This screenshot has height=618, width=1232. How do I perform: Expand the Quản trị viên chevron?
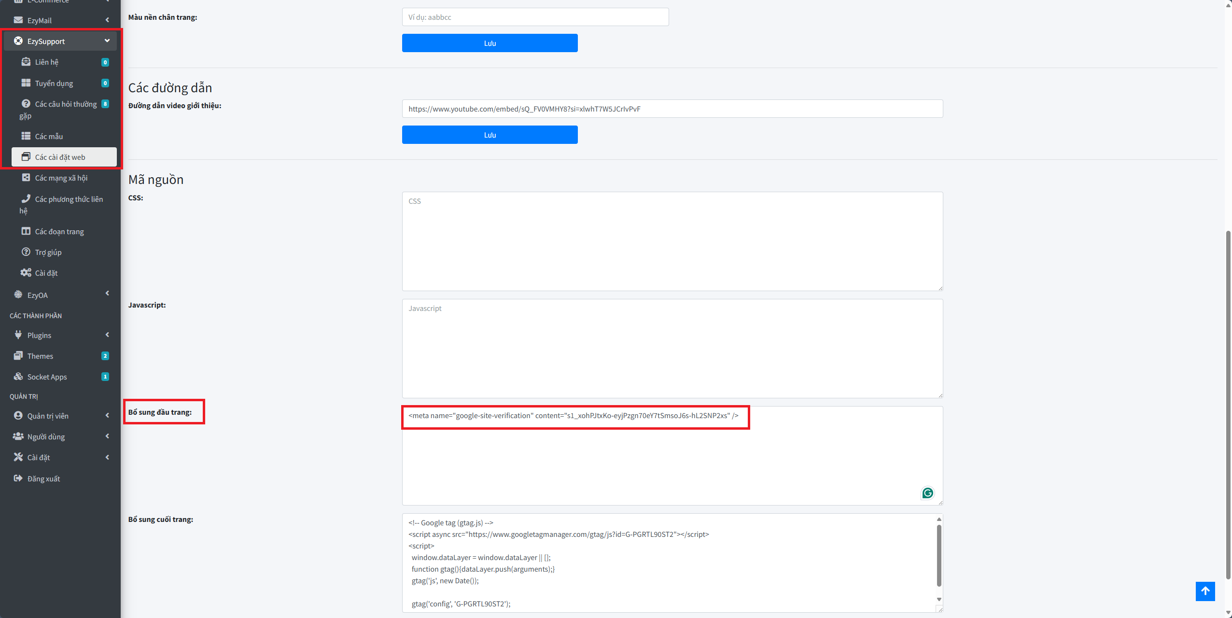tap(107, 416)
